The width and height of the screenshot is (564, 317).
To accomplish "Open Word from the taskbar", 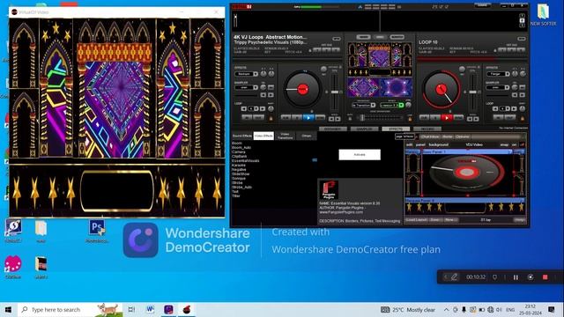I will 151,309.
